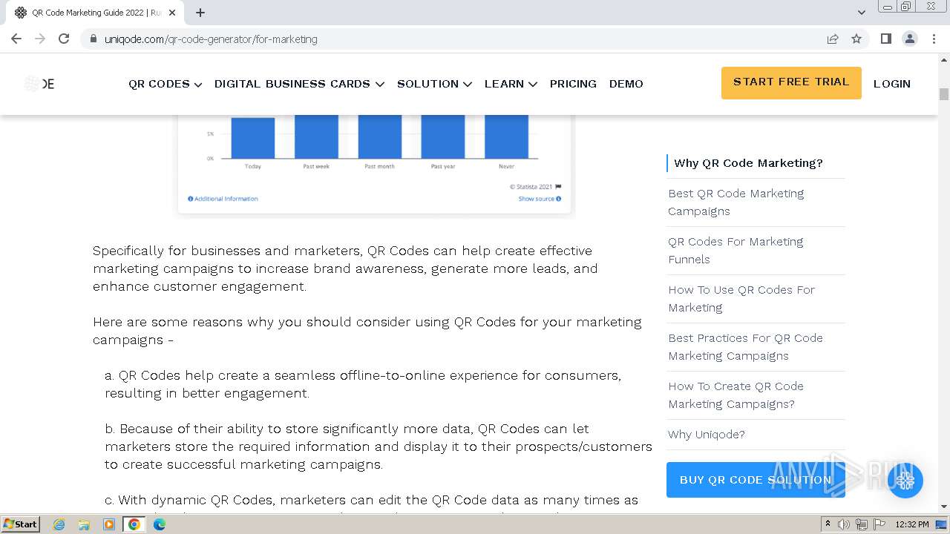Image resolution: width=950 pixels, height=534 pixels.
Task: Open the Chrome side panel icon
Action: pyautogui.click(x=885, y=39)
